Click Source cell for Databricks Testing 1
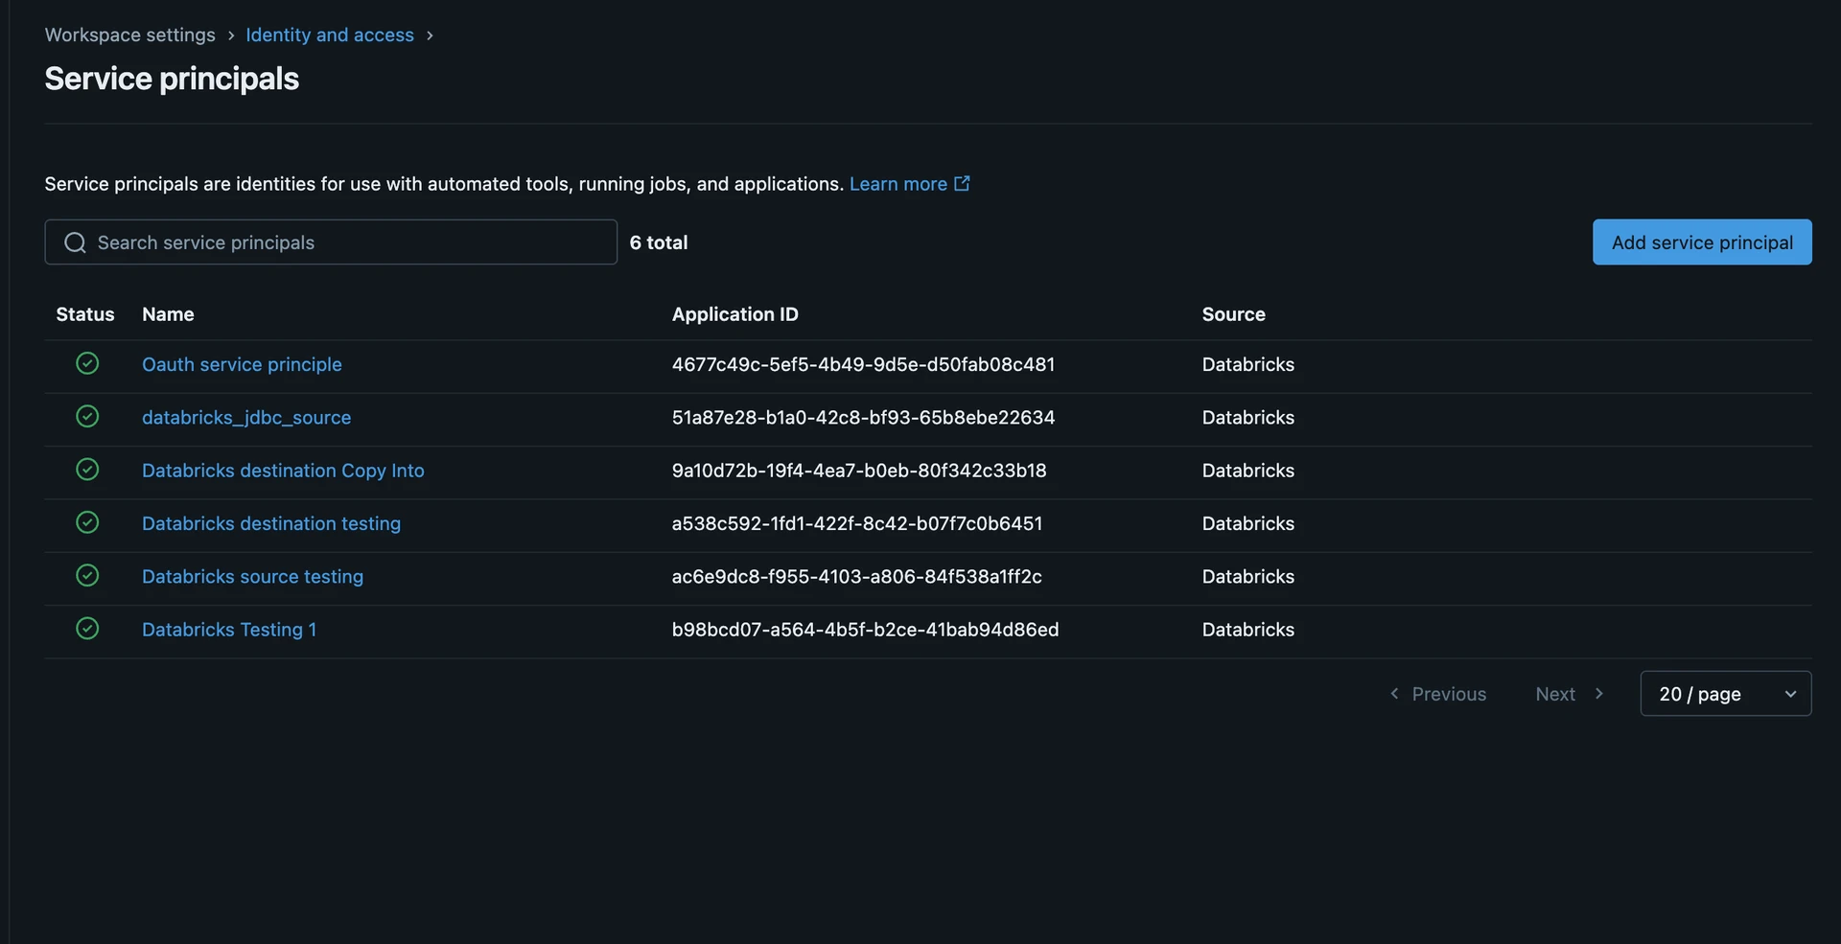The height and width of the screenshot is (944, 1841). 1248,630
